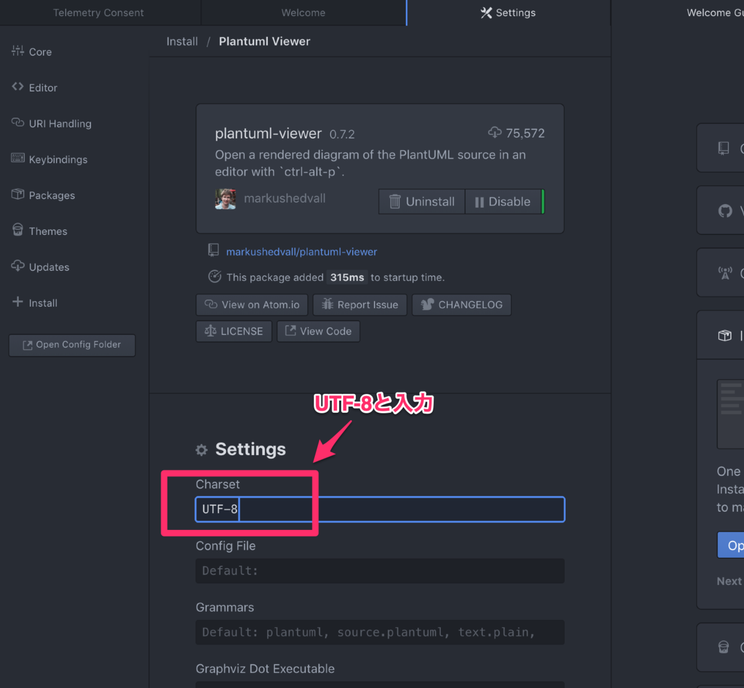Switch to the Telemetry Consent tab
Screen dimensions: 744x688
tap(99, 13)
